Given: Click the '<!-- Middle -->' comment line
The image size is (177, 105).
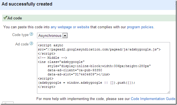Looking at the screenshot, I should pyautogui.click(x=53, y=58).
